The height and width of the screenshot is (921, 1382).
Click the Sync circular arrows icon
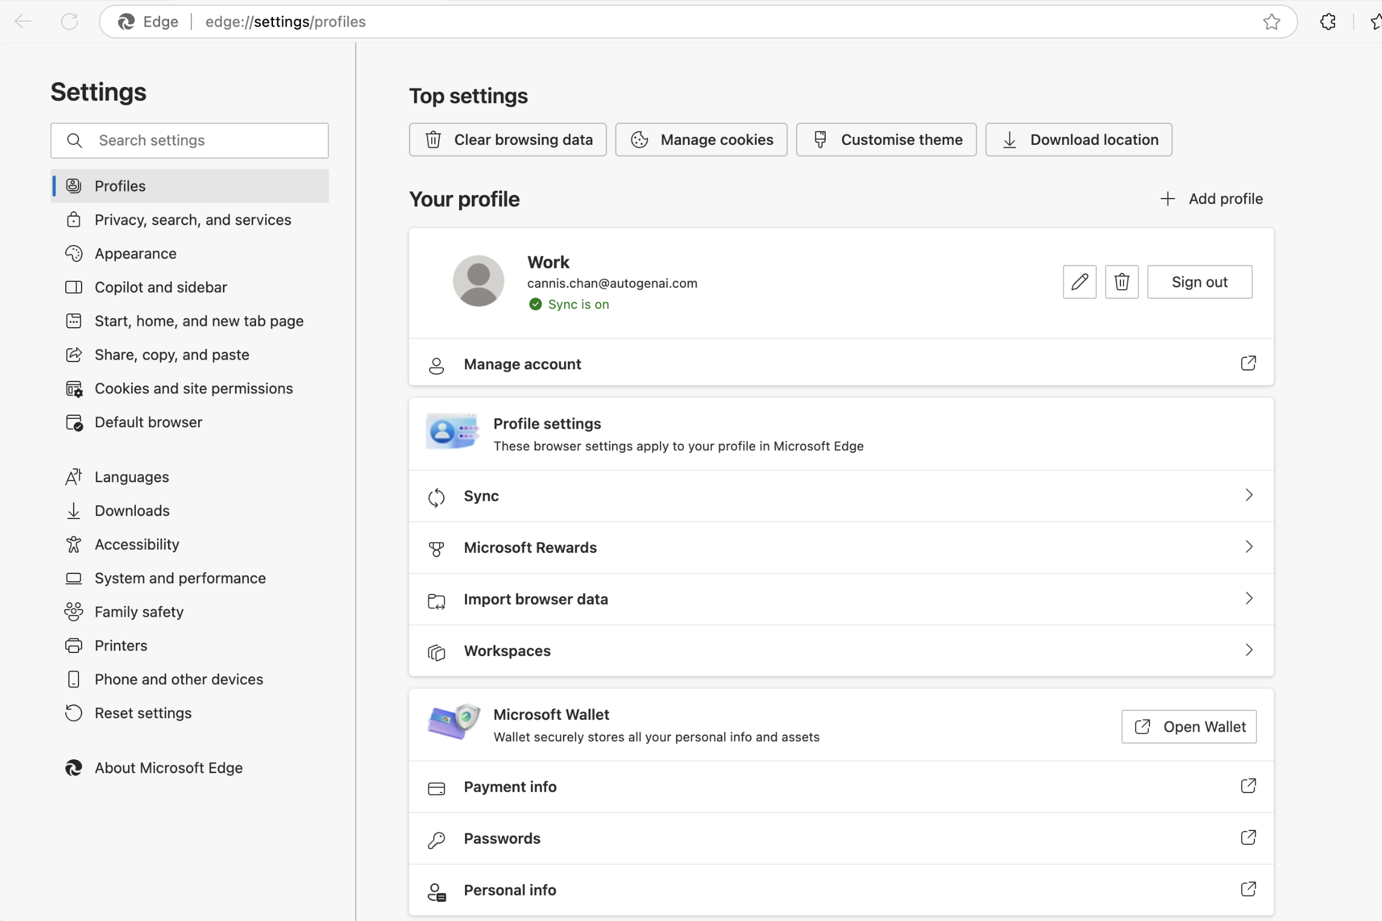pos(437,497)
